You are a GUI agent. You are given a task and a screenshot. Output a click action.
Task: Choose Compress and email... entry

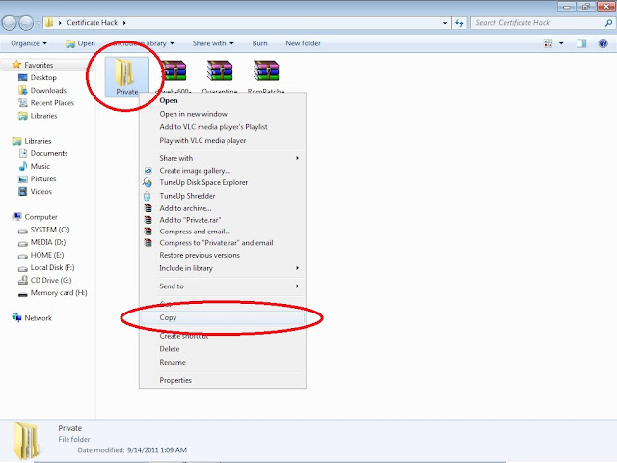[223, 231]
